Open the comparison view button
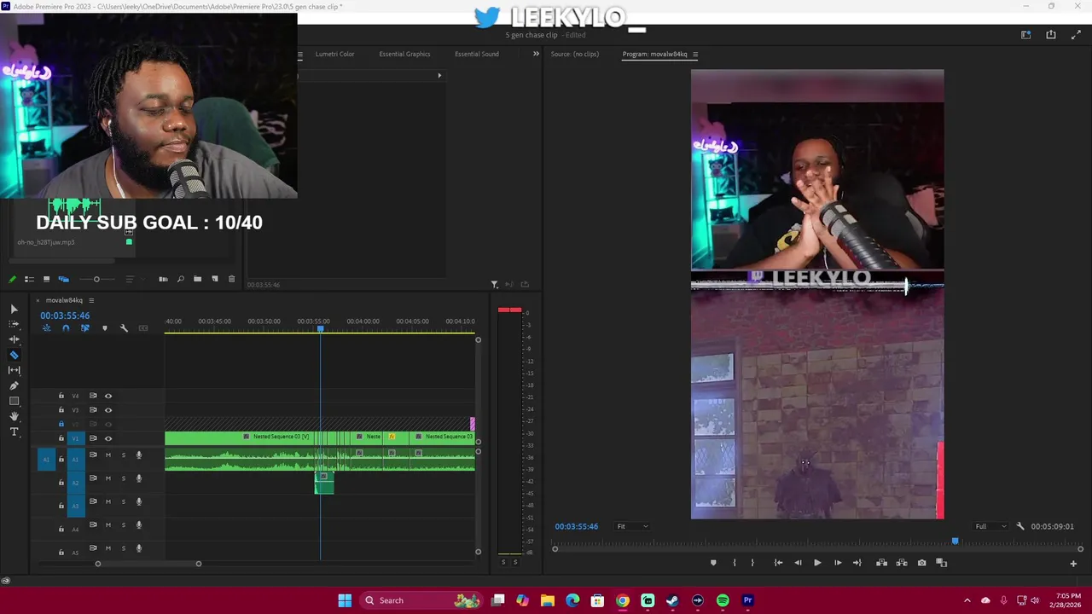The height and width of the screenshot is (614, 1092). click(x=942, y=563)
